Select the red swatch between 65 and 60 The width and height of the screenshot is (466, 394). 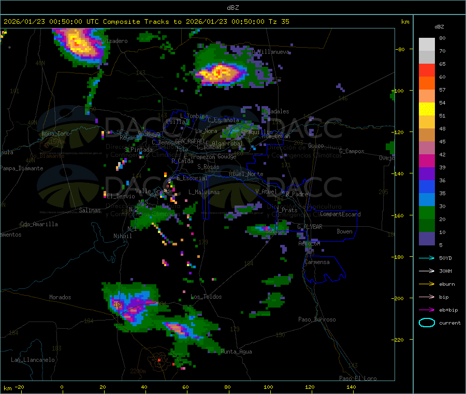pyautogui.click(x=427, y=70)
